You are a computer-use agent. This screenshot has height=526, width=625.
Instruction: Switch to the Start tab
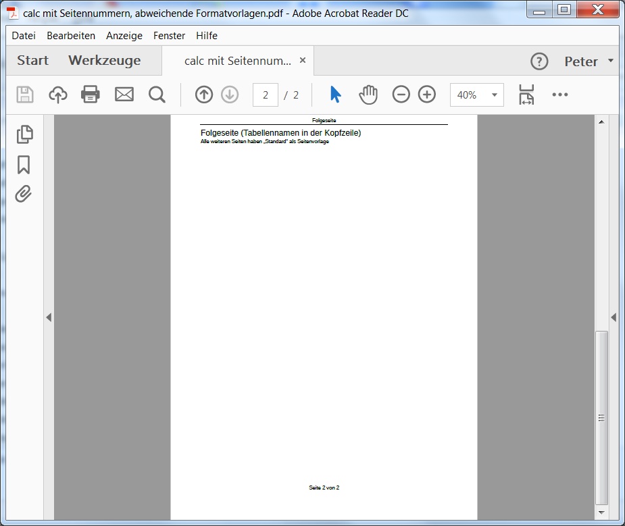(x=32, y=61)
